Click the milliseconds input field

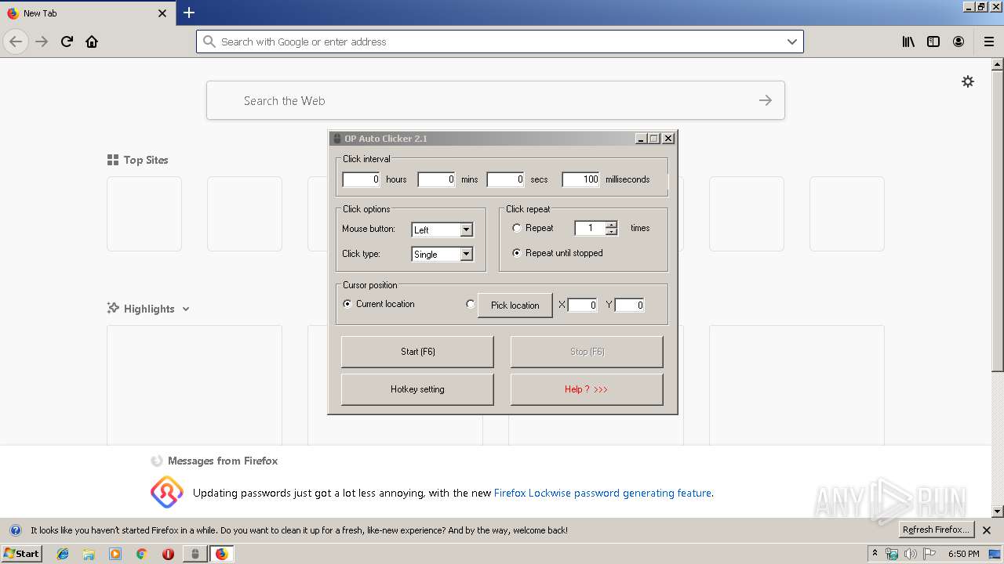pos(581,179)
